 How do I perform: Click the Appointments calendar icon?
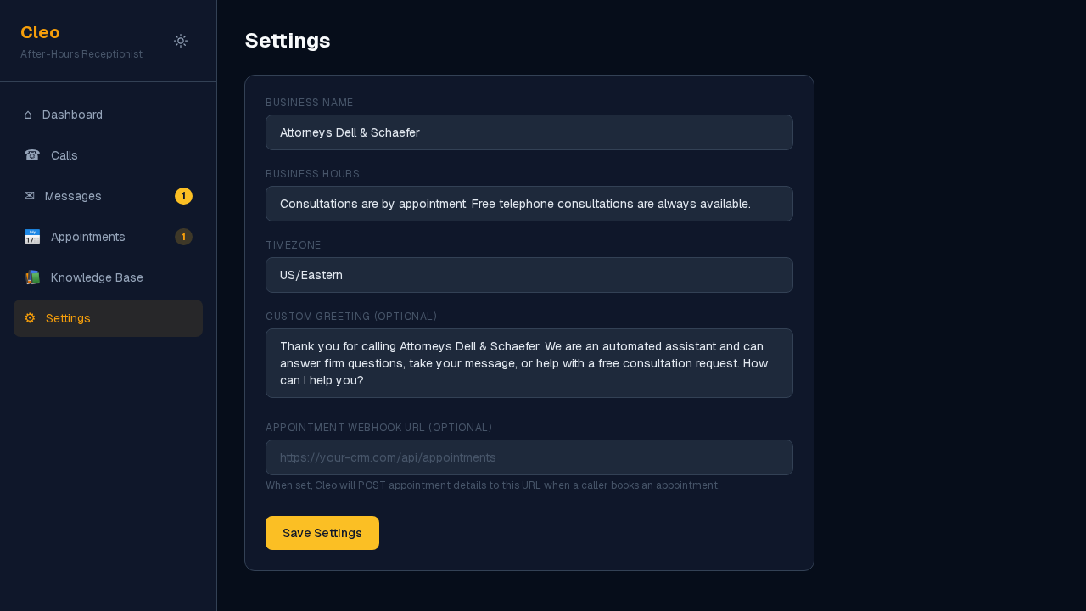pyautogui.click(x=32, y=237)
